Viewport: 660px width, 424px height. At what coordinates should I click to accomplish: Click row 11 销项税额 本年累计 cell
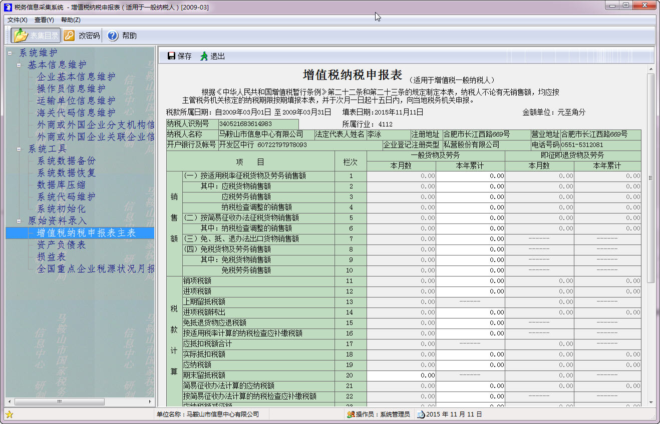tap(470, 281)
